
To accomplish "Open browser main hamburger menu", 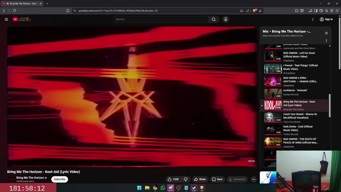I will tap(337, 11).
